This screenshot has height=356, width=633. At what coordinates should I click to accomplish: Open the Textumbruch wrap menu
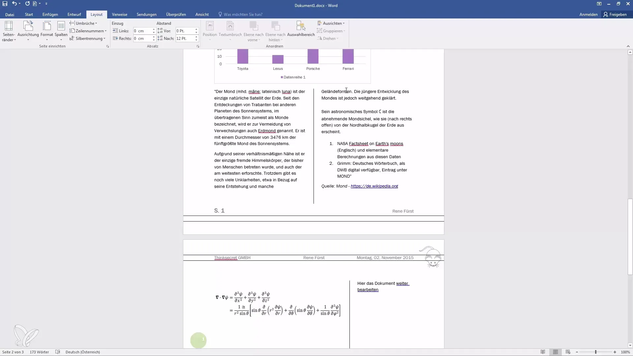[x=230, y=32]
